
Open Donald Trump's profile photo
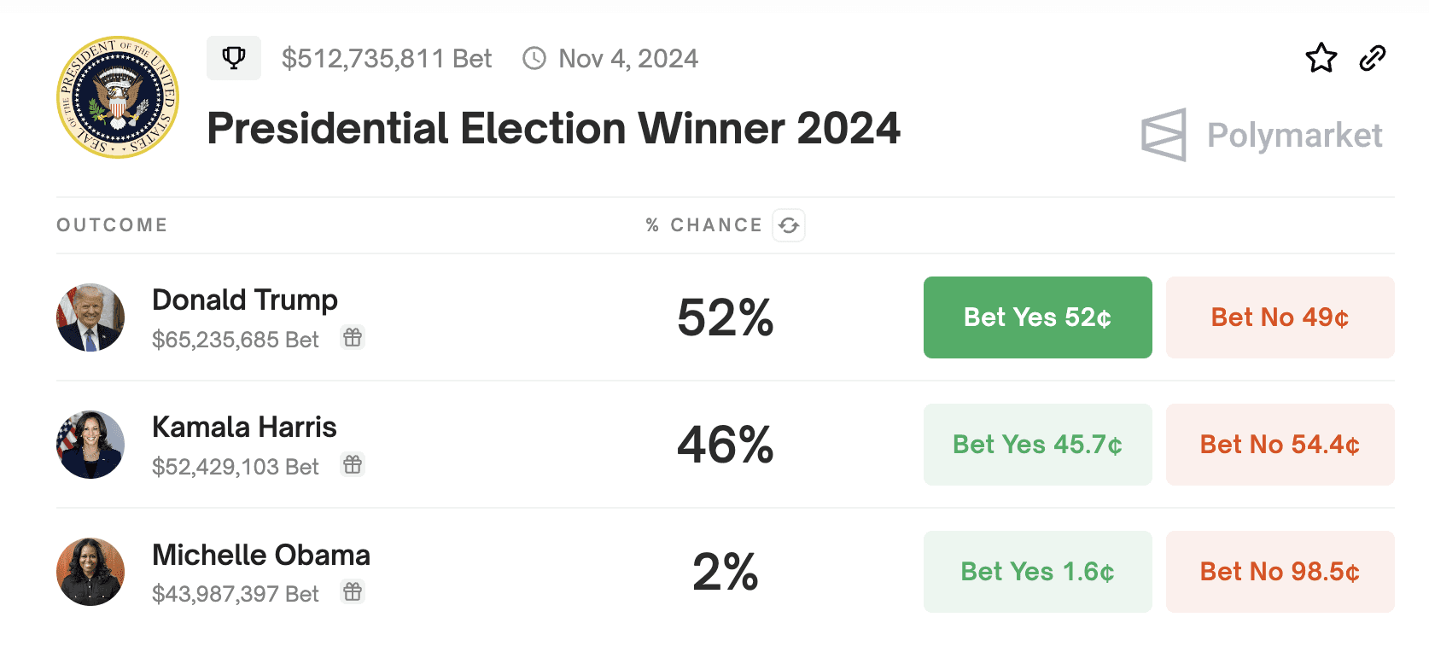point(90,317)
